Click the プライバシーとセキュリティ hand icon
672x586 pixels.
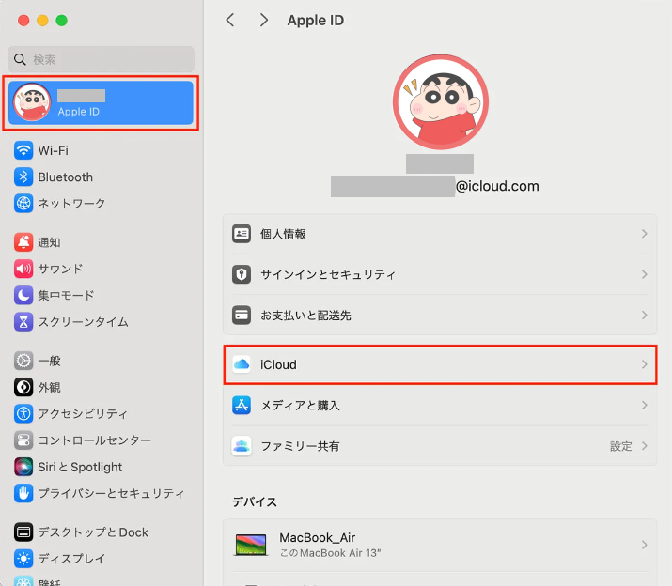(23, 493)
